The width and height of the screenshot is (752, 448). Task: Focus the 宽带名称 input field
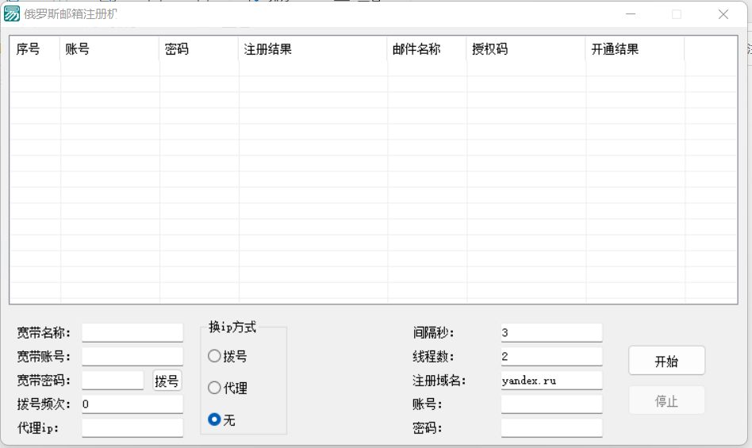(x=132, y=332)
